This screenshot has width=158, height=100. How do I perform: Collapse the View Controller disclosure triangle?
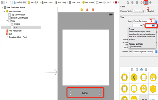coord(5,11)
